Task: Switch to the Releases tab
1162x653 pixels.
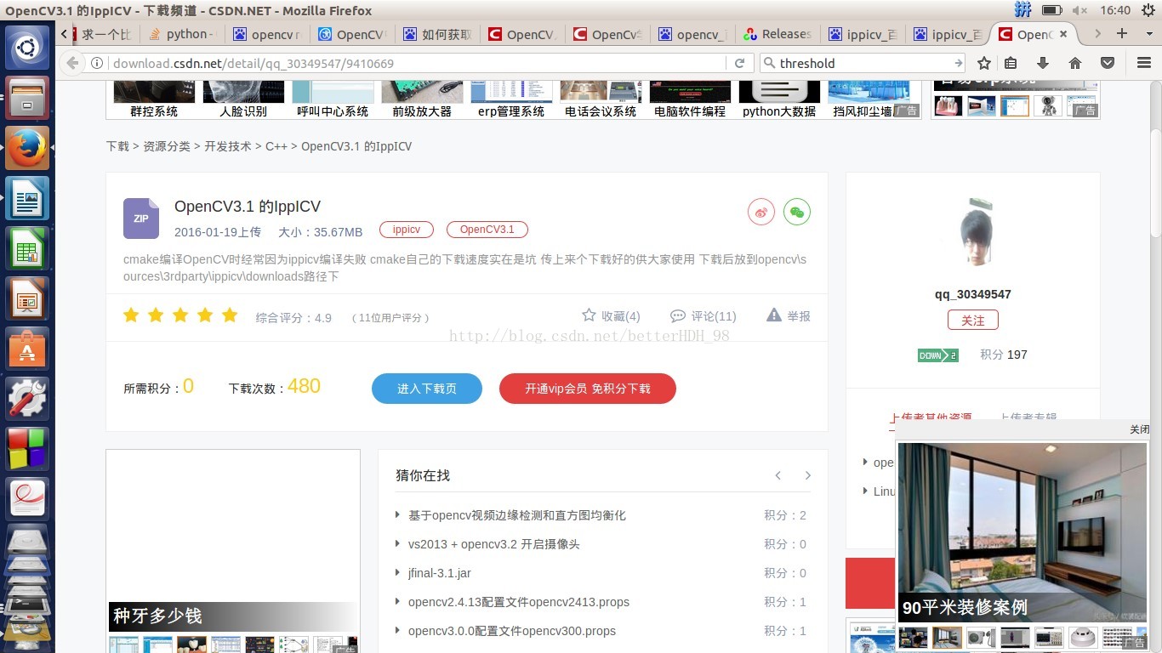Action: [x=777, y=34]
